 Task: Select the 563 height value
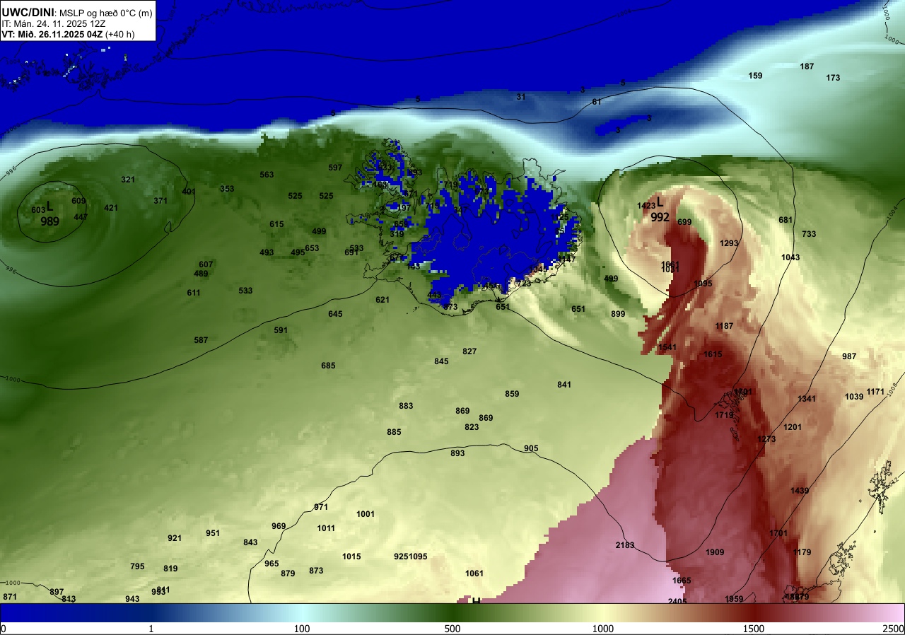(x=267, y=175)
